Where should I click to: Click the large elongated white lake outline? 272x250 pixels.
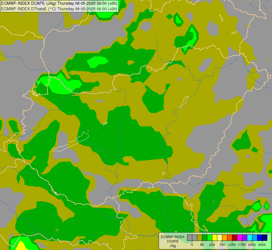[x=71, y=142]
